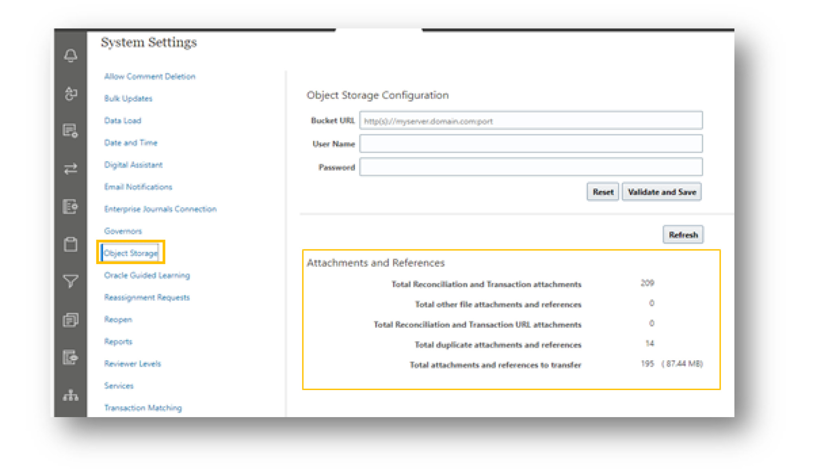Viewport: 813px width, 474px height.
Task: Go to Reassignment Requests settings
Action: coord(147,297)
